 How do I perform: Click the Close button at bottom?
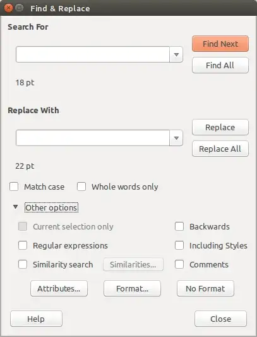coord(221,319)
